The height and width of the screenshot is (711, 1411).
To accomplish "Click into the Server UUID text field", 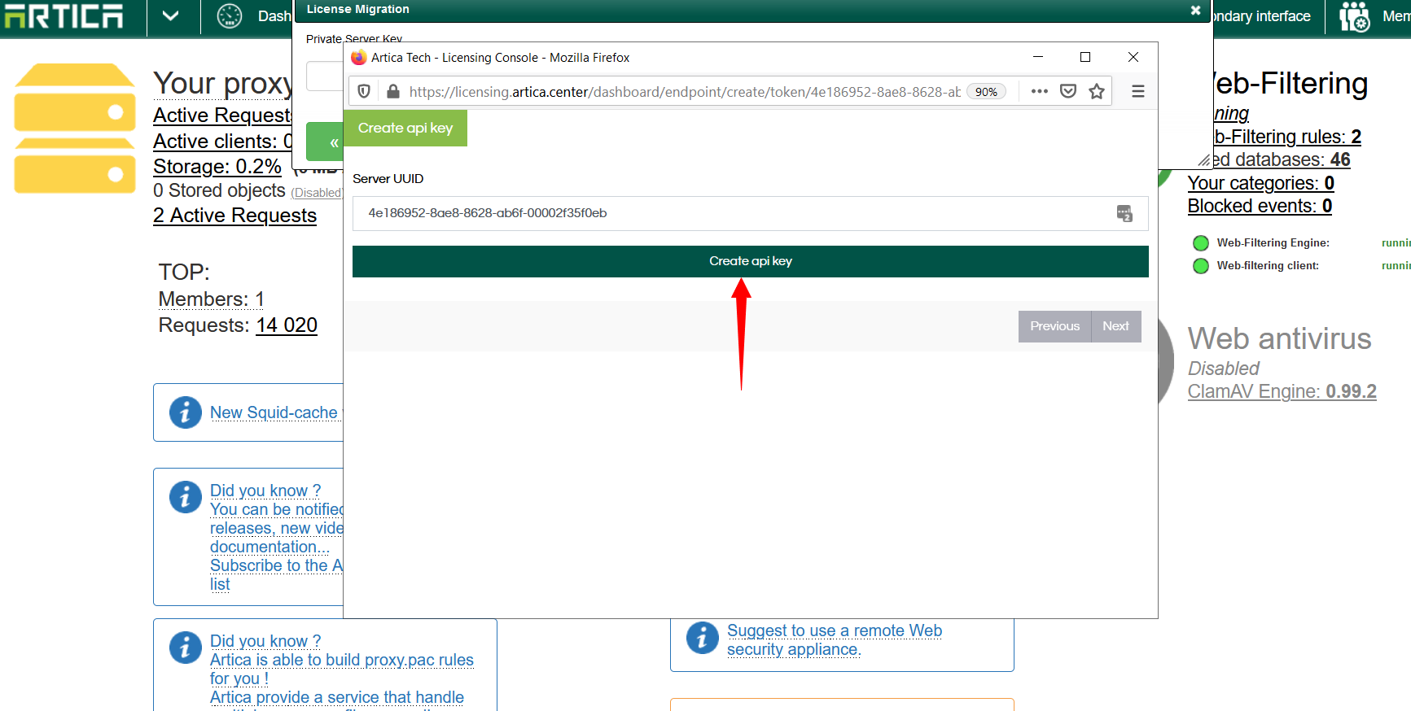I will point(733,213).
